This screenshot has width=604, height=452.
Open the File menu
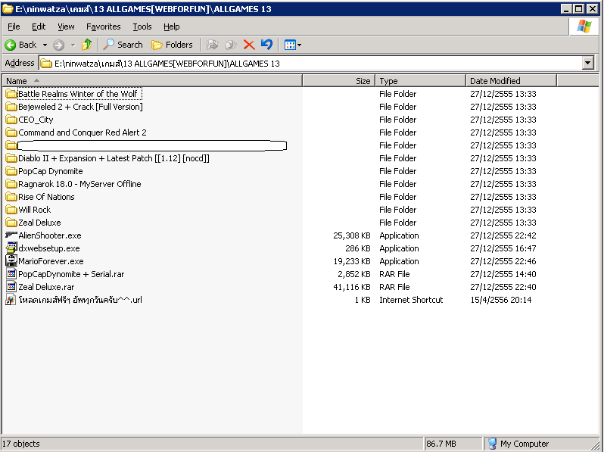pyautogui.click(x=14, y=26)
